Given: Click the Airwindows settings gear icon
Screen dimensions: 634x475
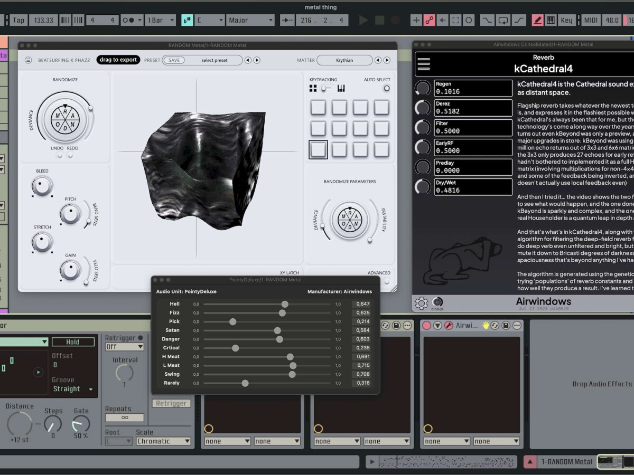Looking at the screenshot, I should [x=421, y=303].
